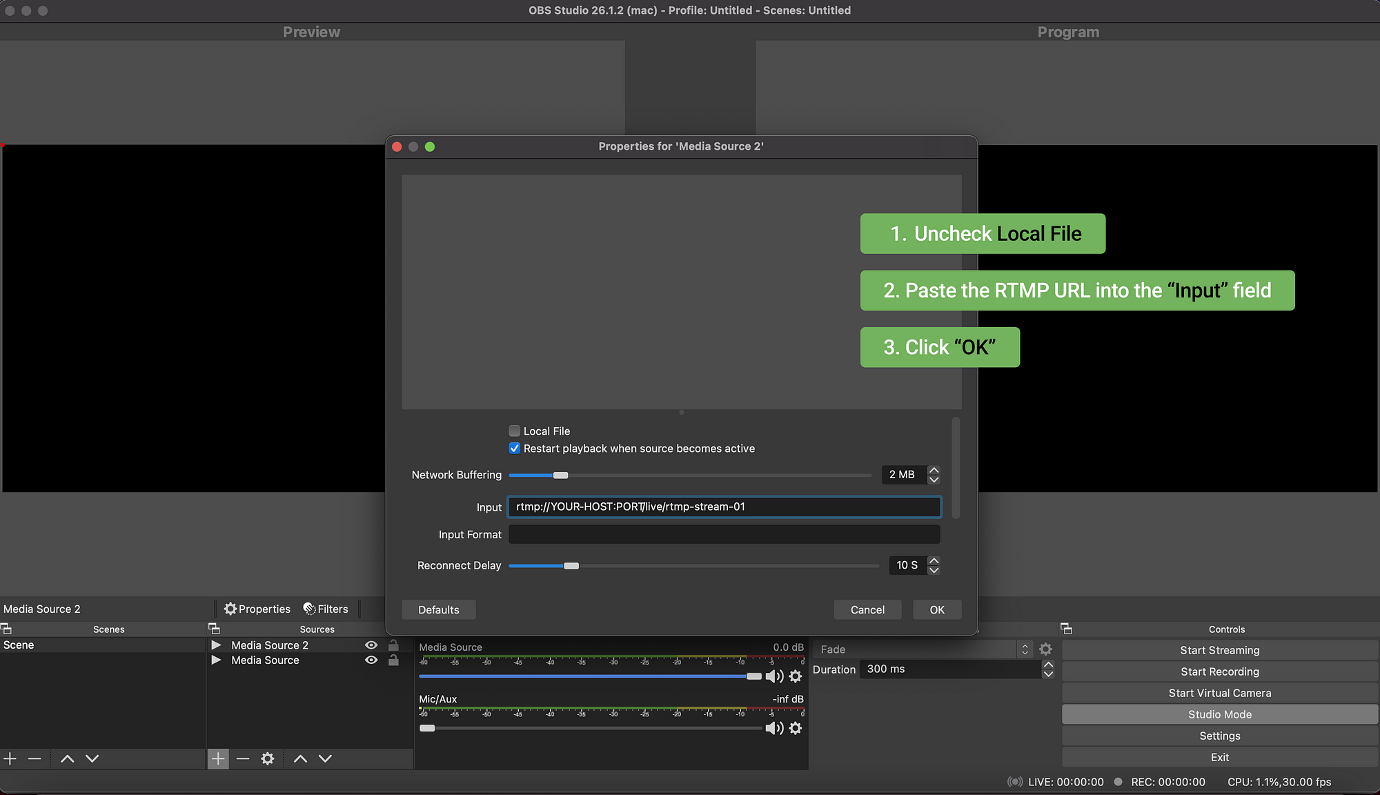This screenshot has width=1380, height=795.
Task: Select Start Streaming control
Action: click(1220, 650)
